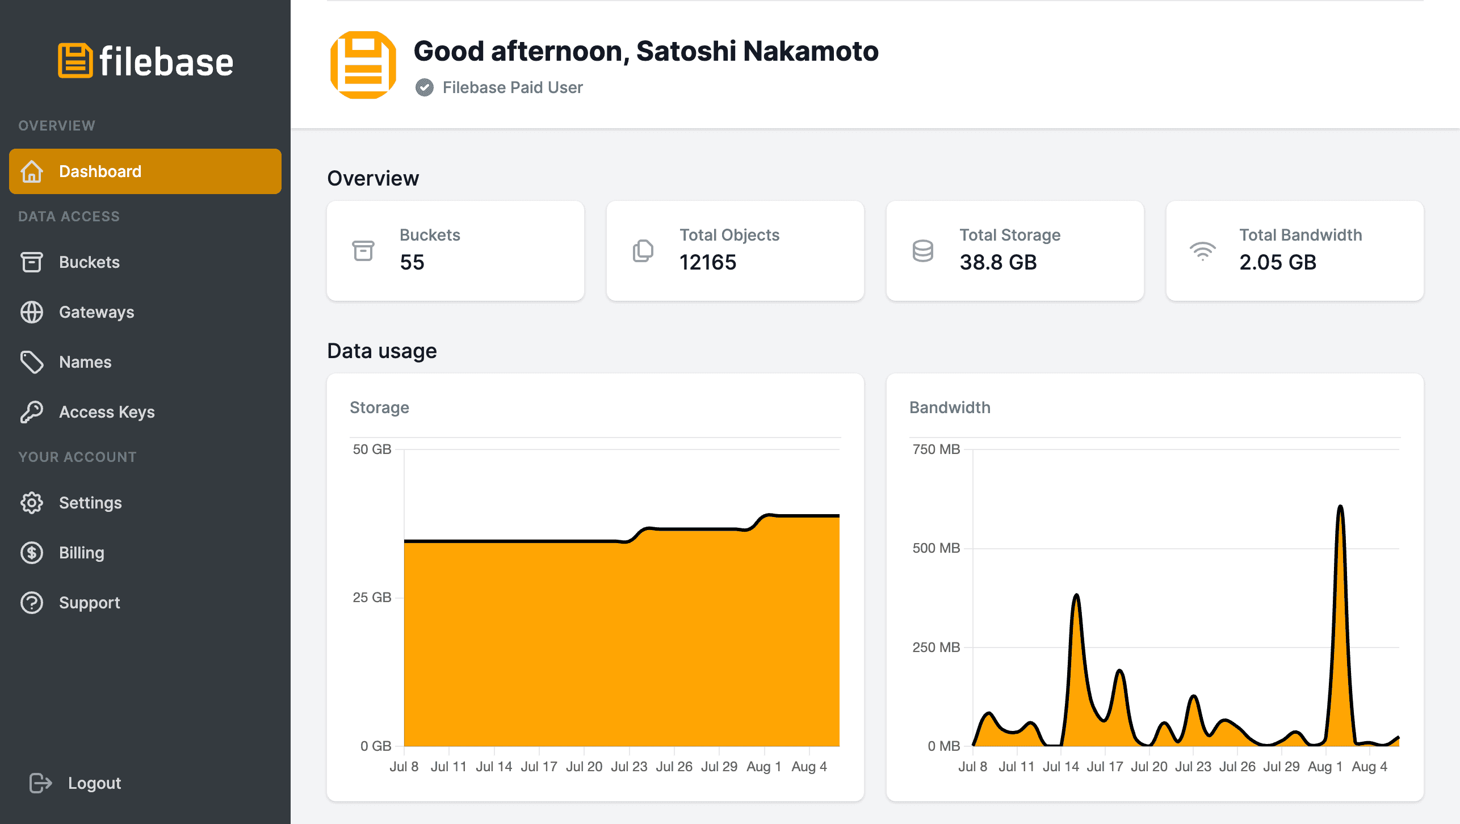This screenshot has height=824, width=1460.
Task: Click the Buckets icon in sidebar
Action: click(32, 262)
